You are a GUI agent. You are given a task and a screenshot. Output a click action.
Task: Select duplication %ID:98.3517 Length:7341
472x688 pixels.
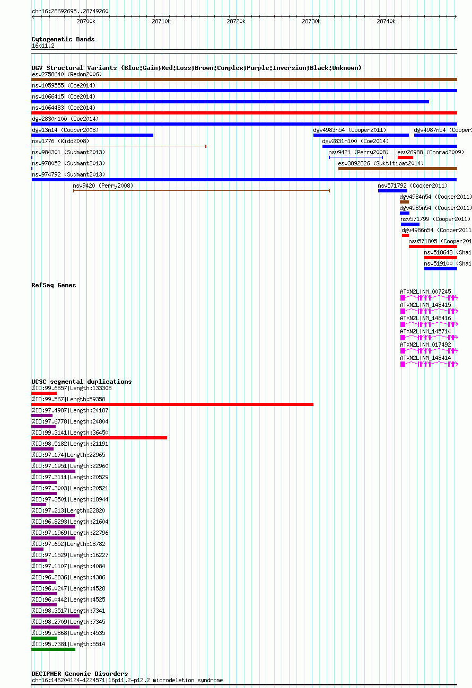click(x=55, y=616)
